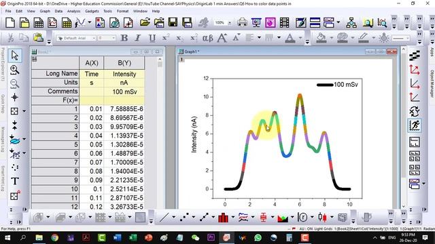
Task: Select the Zoom In tool
Action: [14, 70]
